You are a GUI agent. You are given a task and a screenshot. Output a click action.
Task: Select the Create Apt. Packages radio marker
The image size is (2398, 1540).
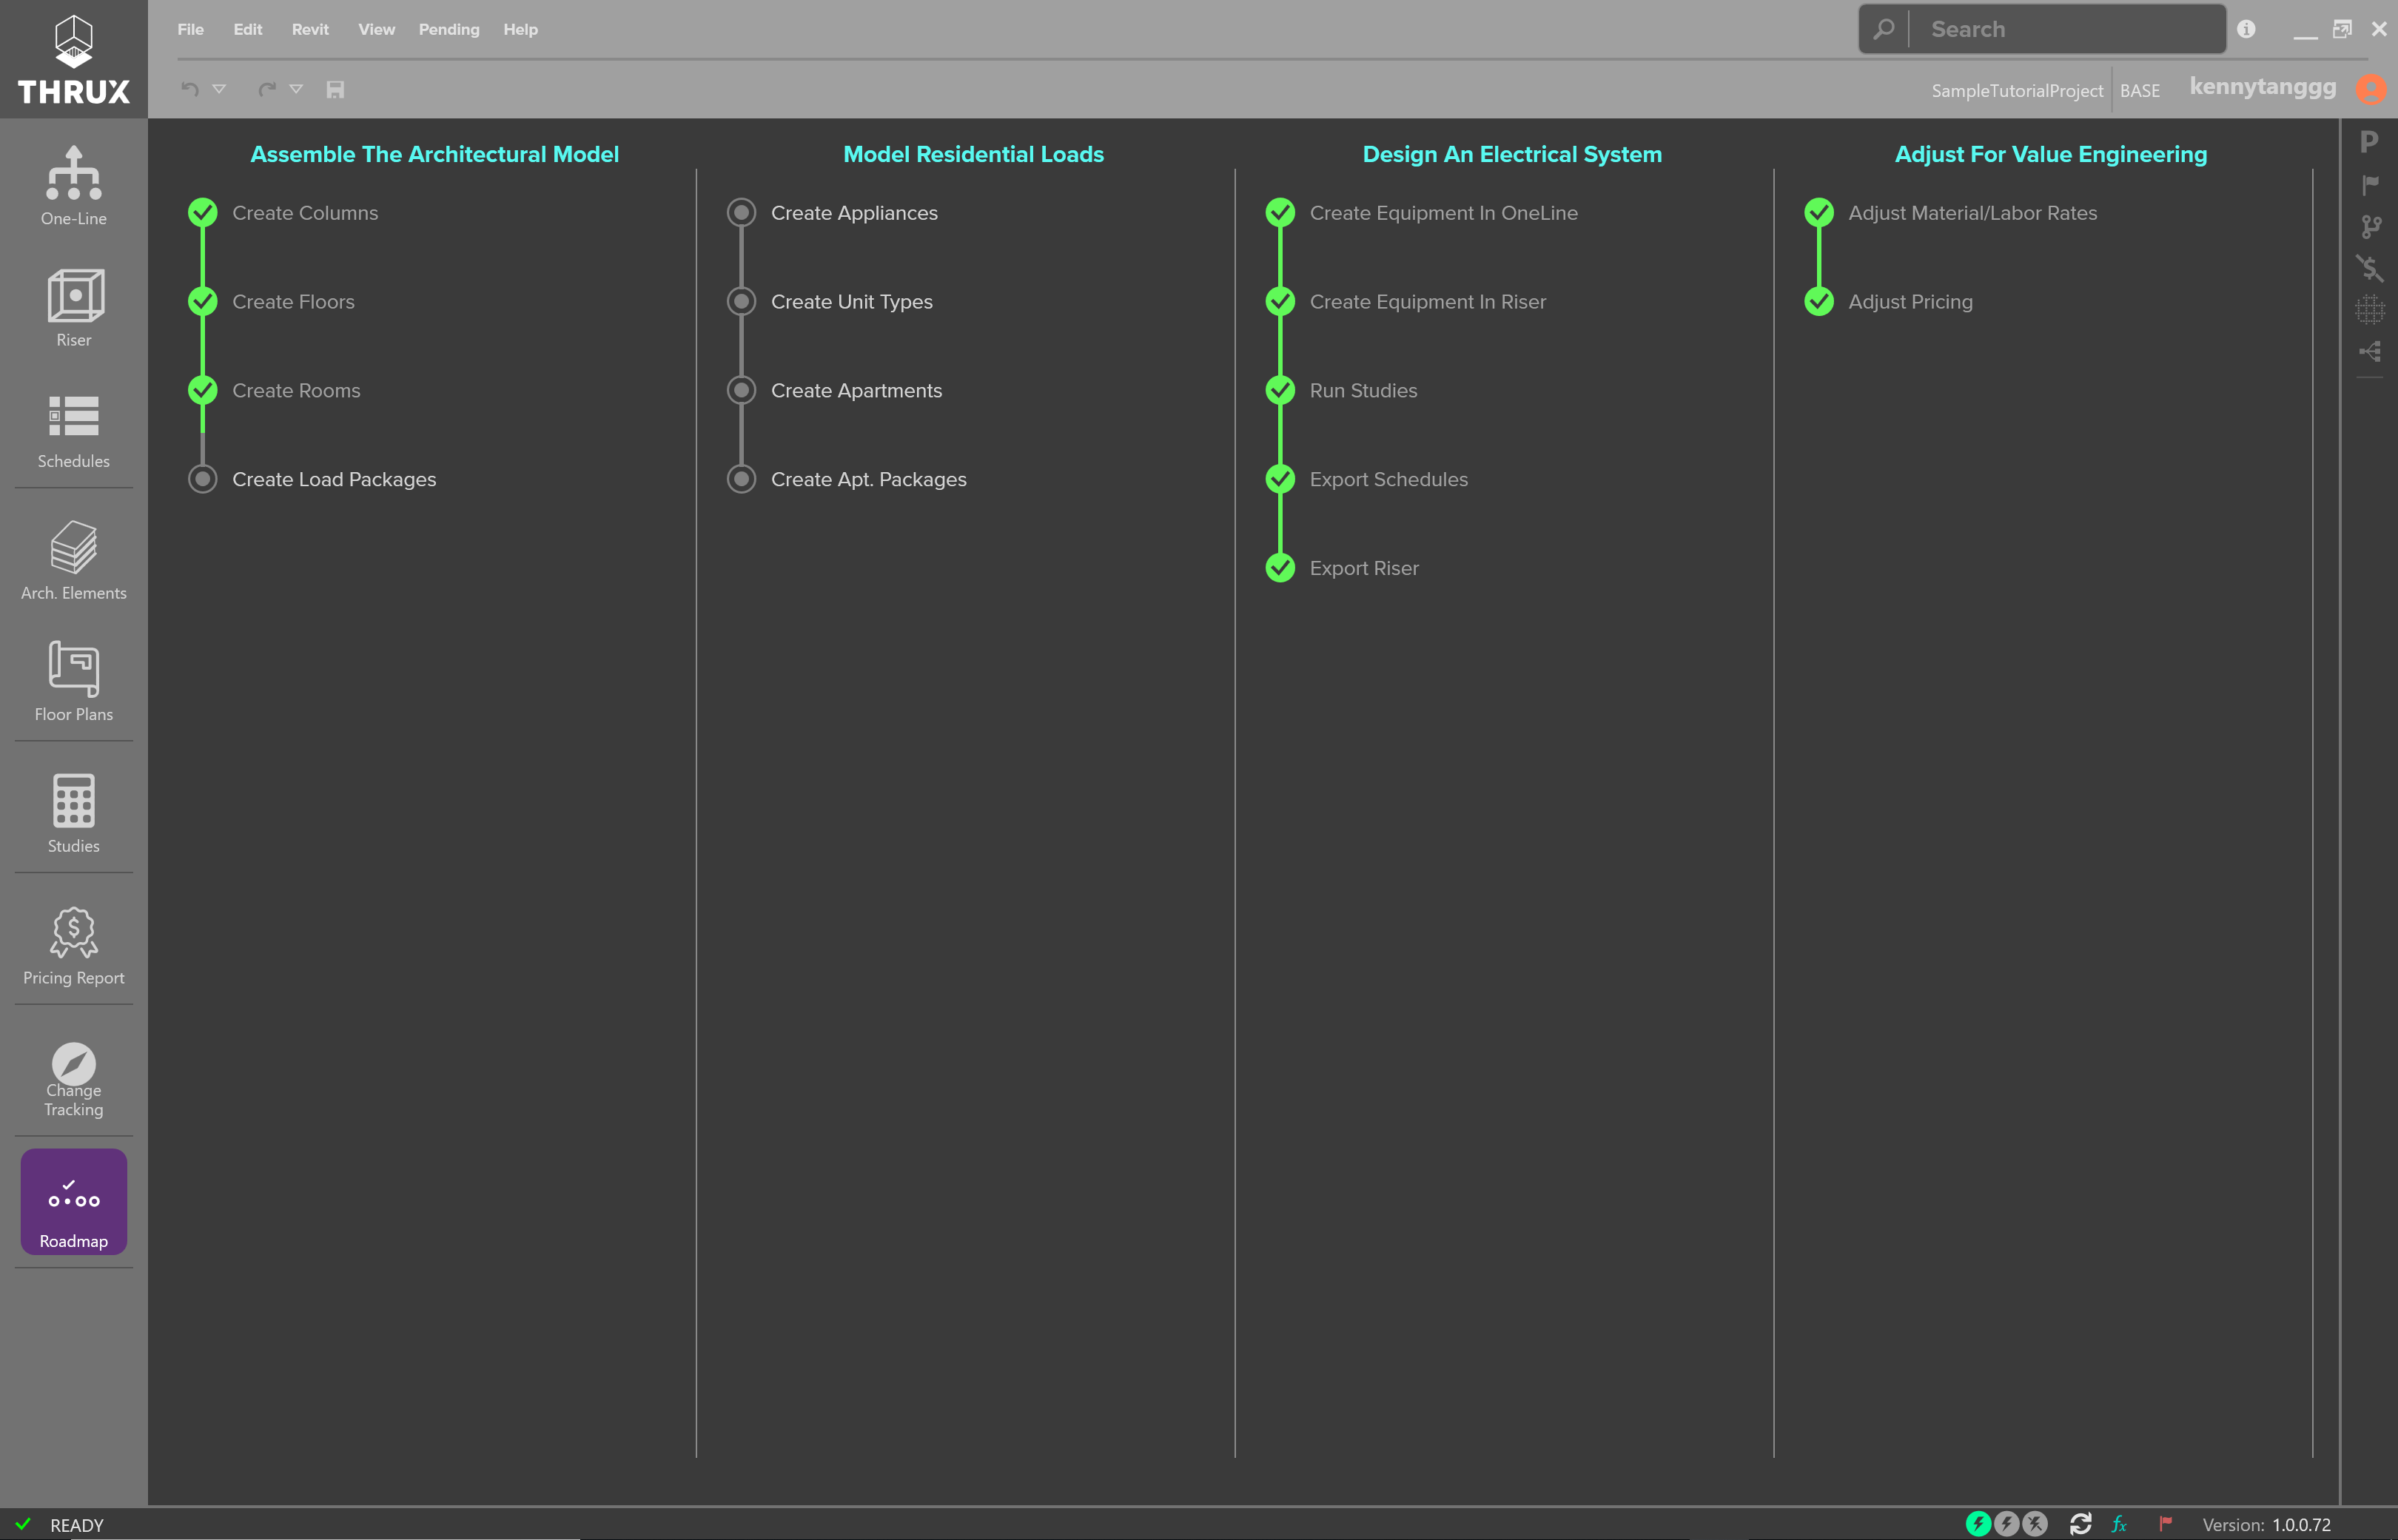(x=741, y=479)
